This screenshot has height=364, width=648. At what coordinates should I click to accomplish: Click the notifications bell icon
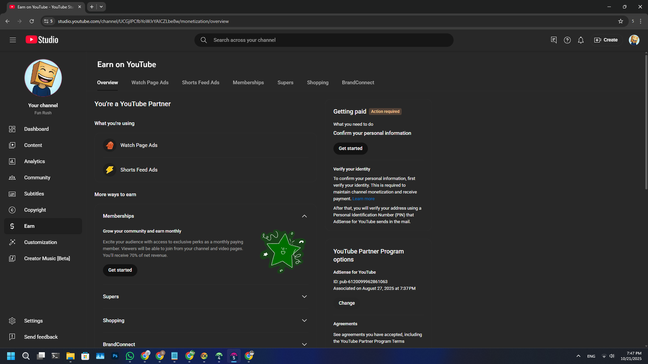[580, 40]
